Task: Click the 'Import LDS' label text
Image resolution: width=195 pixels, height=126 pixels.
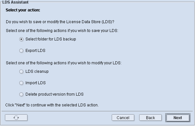Action: click(x=36, y=83)
